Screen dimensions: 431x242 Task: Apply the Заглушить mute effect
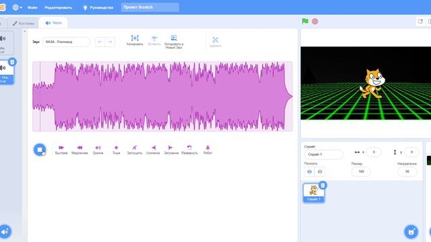coord(135,150)
